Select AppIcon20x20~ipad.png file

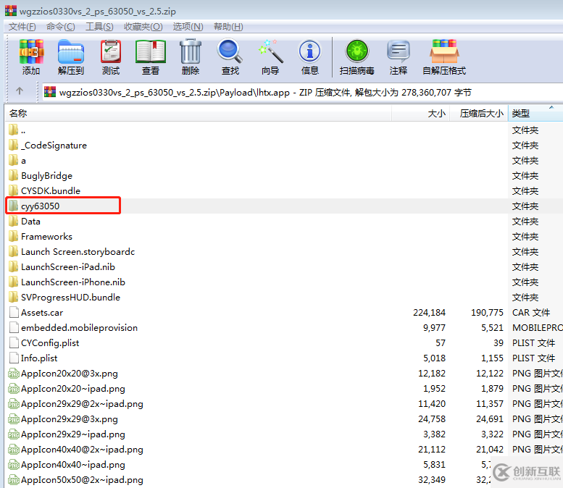pos(67,389)
